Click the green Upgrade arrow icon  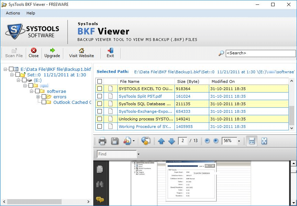(52, 51)
